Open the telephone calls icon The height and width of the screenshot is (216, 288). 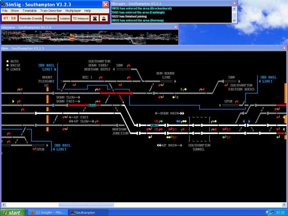tap(95, 18)
